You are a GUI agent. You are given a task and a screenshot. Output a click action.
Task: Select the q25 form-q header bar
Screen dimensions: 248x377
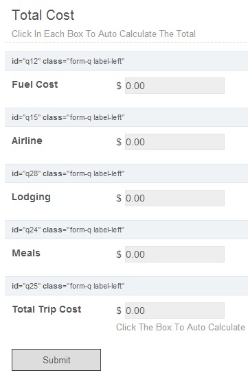point(126,286)
